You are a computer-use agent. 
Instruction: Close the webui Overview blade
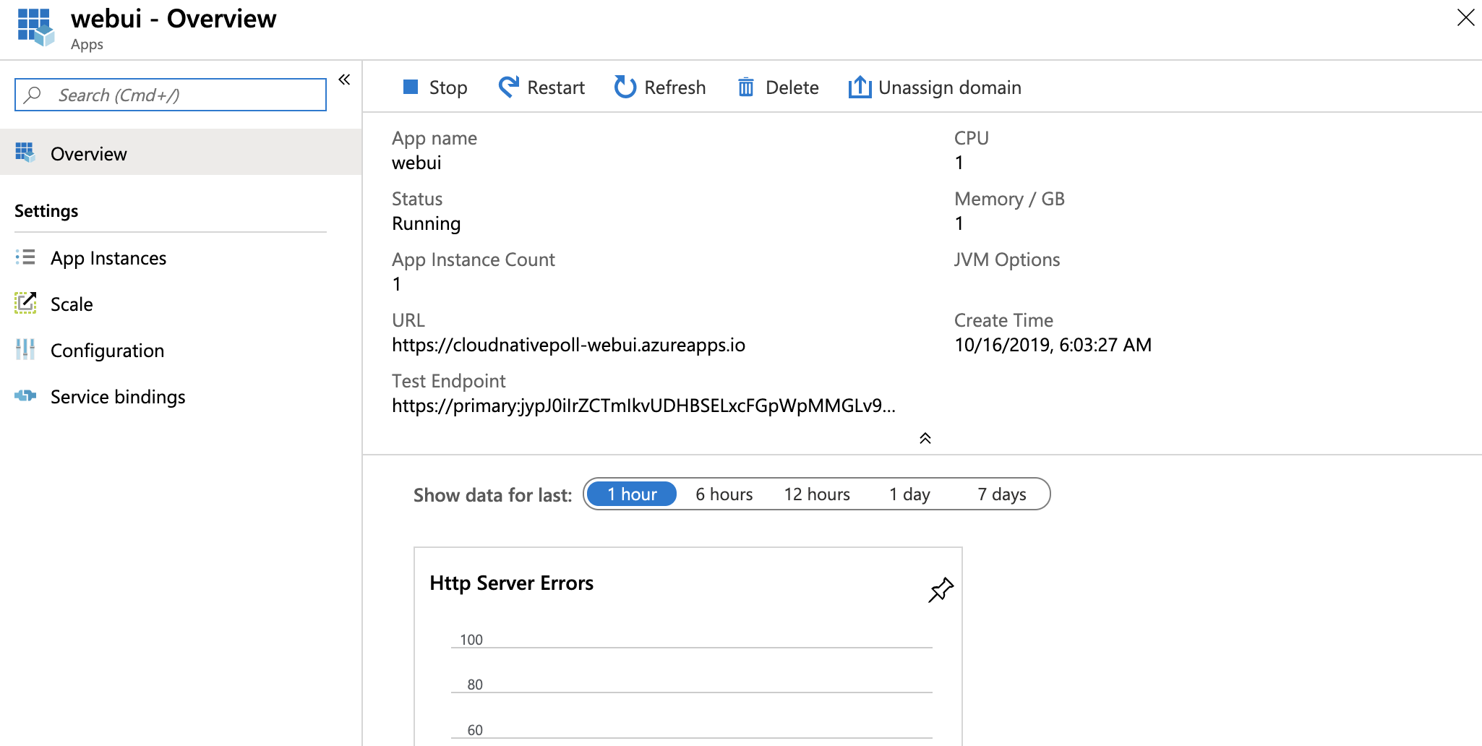(x=1465, y=17)
